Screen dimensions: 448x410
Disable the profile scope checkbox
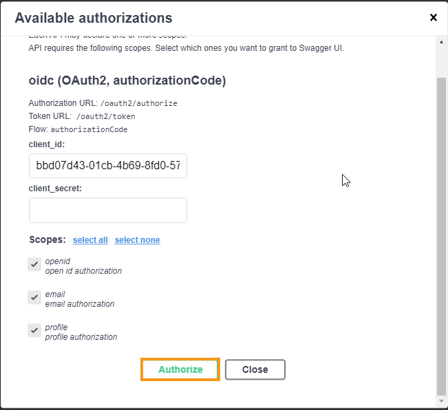click(34, 330)
